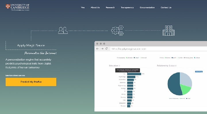Click the Libertarian legend entry
Viewport: 207px width, 114px height.
[129, 58]
